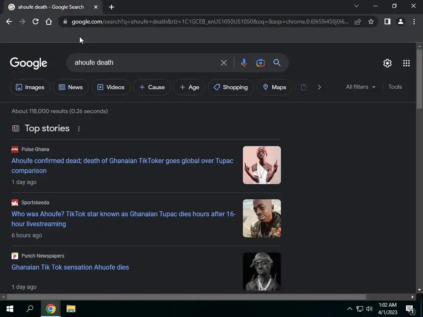Expand the All filters dropdown
423x317 pixels.
[361, 87]
